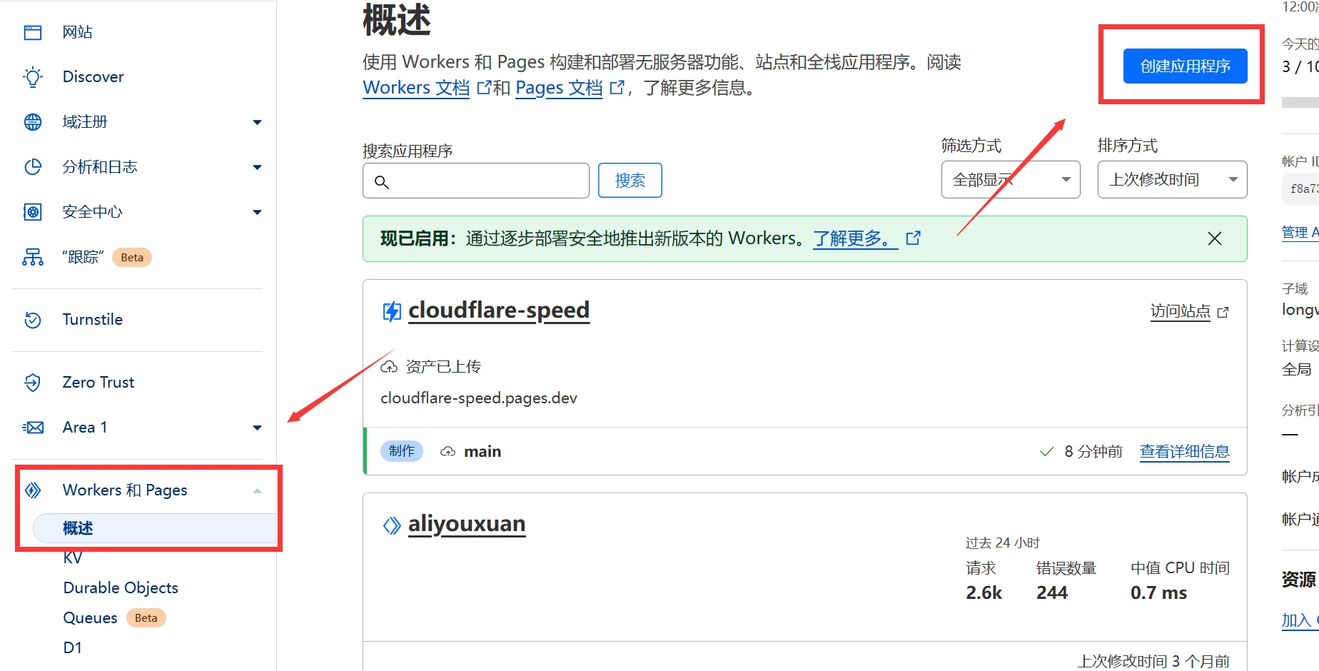Open the 上次修改时间 sort dropdown
Image resolution: width=1319 pixels, height=671 pixels.
(x=1171, y=179)
